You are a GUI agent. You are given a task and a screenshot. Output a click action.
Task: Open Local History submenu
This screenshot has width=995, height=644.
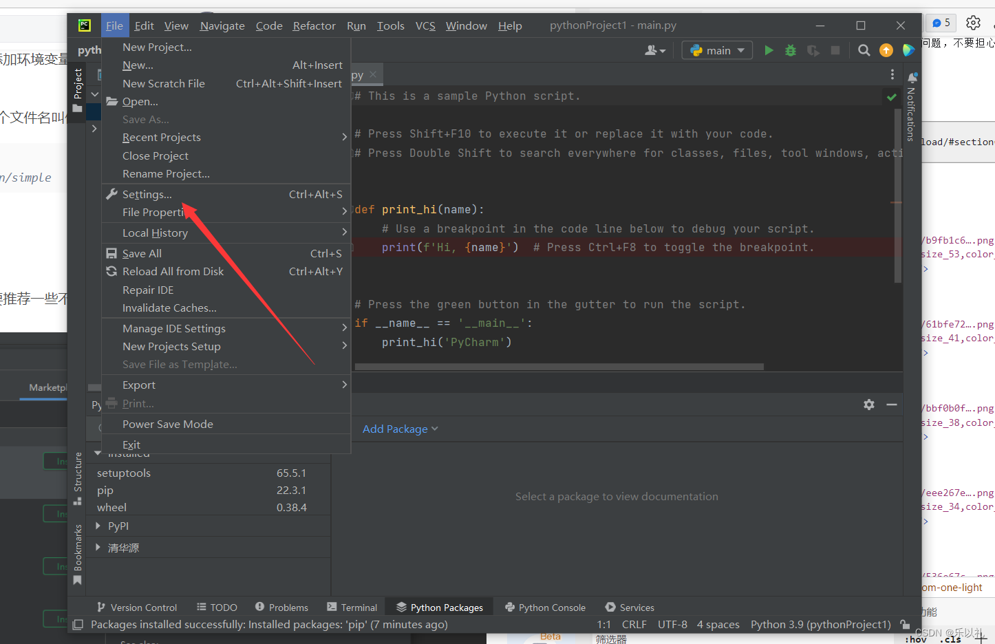point(226,233)
